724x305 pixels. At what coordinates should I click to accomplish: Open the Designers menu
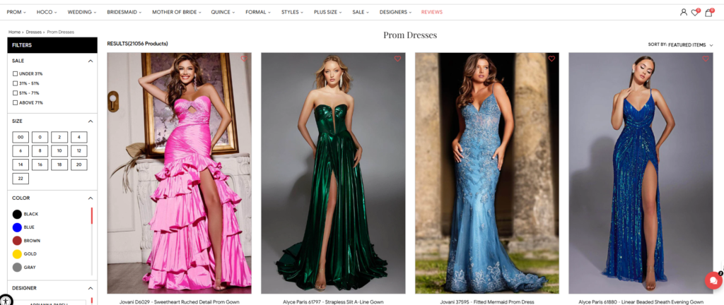[x=395, y=12]
